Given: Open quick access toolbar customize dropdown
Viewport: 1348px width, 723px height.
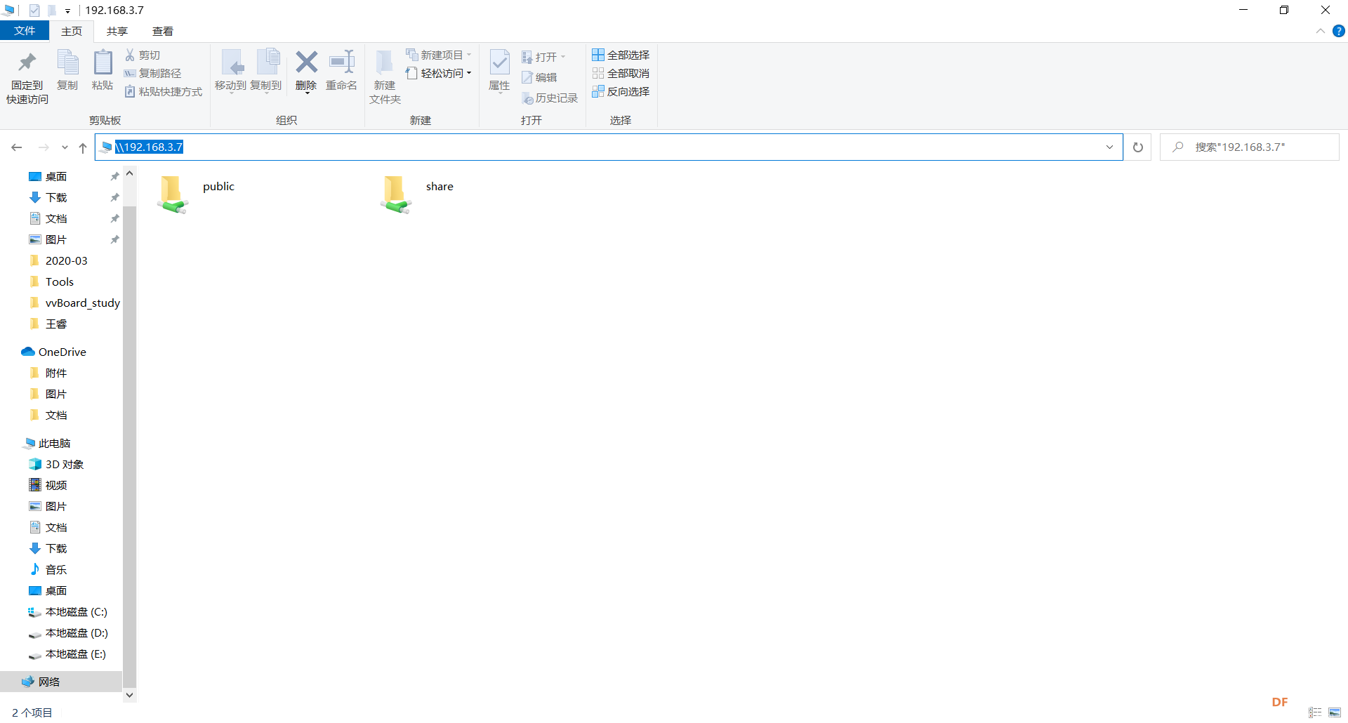Looking at the screenshot, I should click(67, 11).
